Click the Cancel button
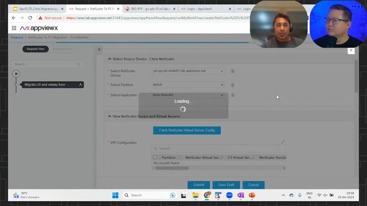Viewport: 367px width, 206px height. (x=253, y=185)
